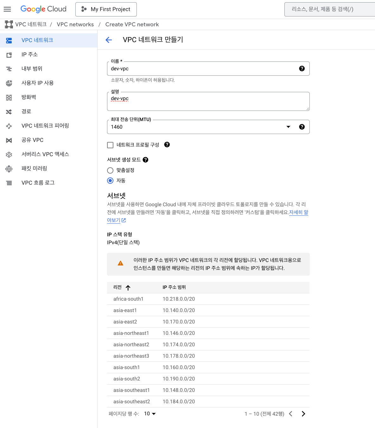Open 내부 범위 menu item

click(x=48, y=69)
